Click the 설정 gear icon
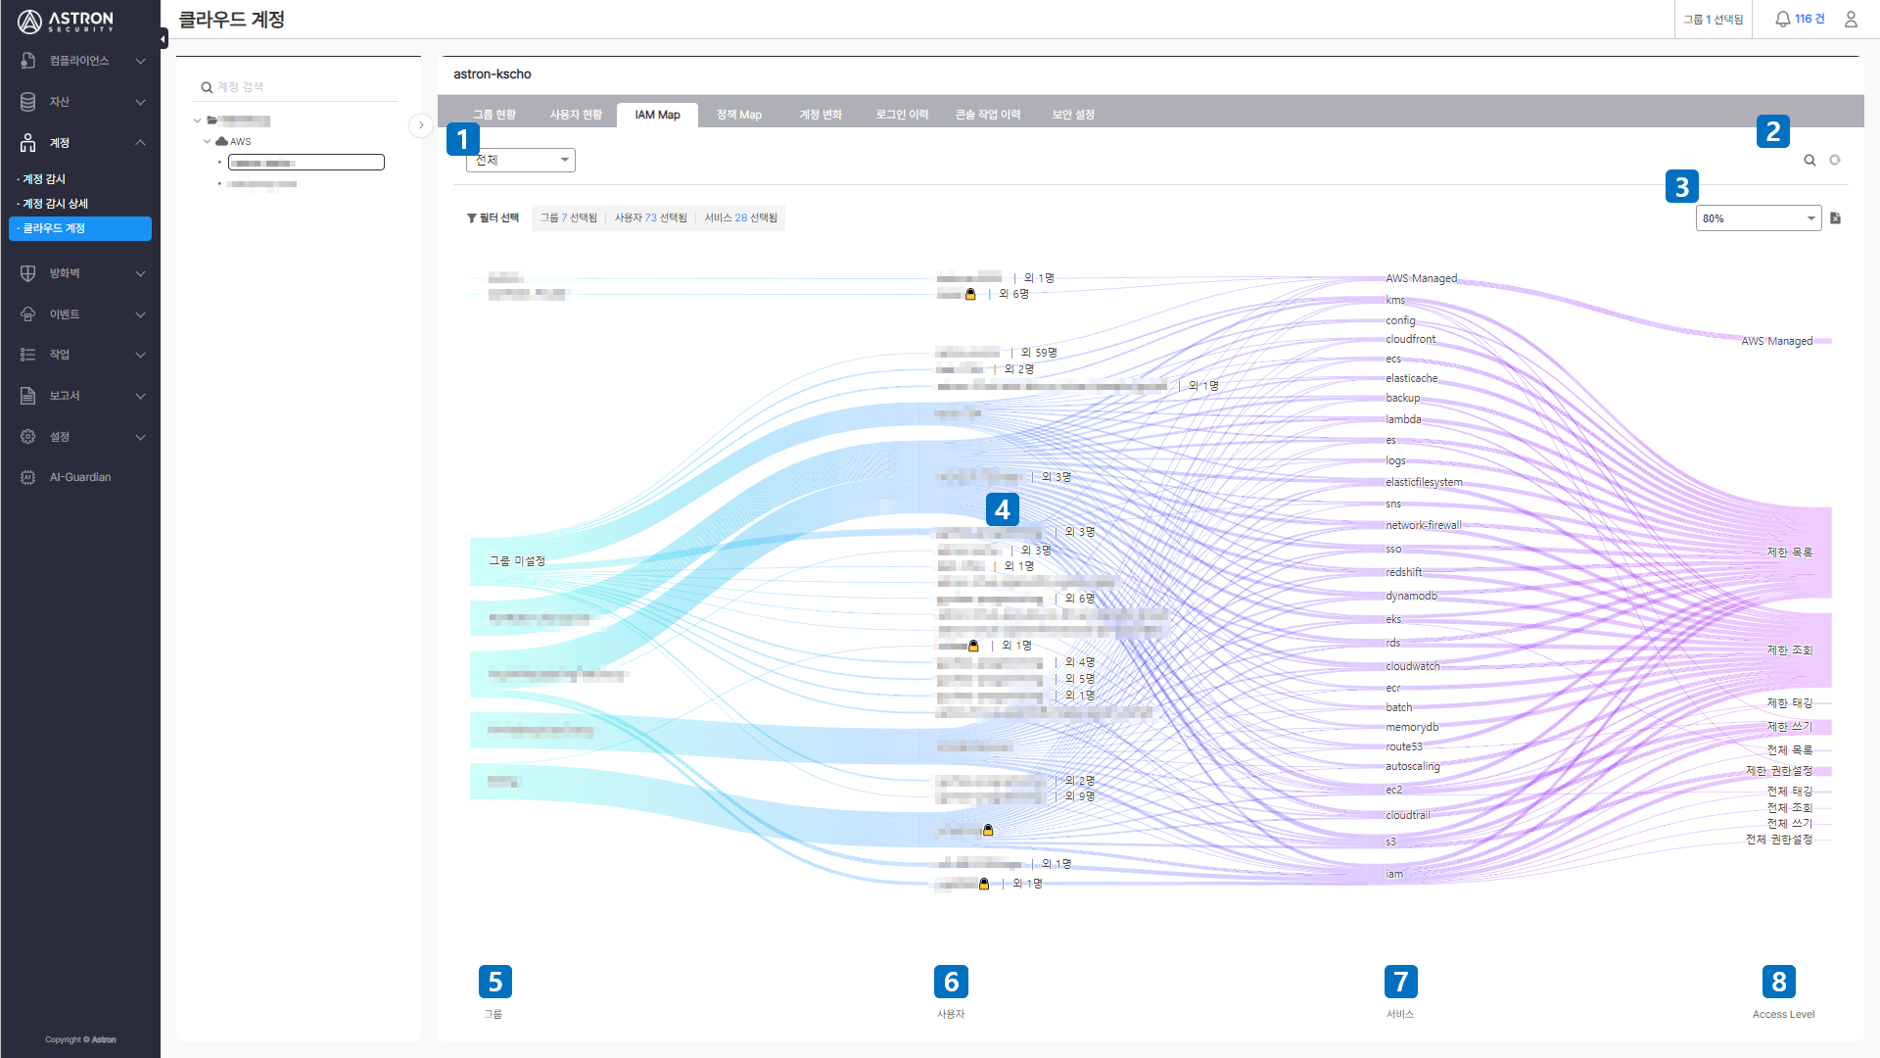 [28, 437]
